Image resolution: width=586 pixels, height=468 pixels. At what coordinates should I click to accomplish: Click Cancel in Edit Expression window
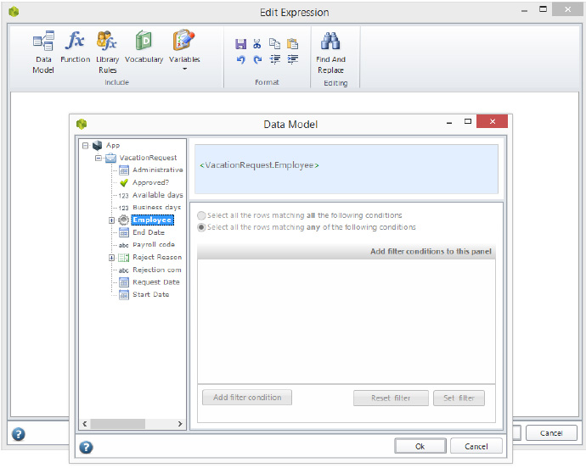[551, 433]
